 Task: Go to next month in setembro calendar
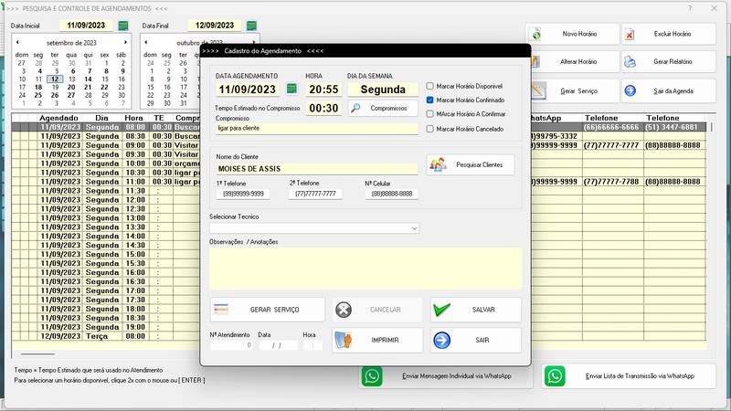coord(125,42)
